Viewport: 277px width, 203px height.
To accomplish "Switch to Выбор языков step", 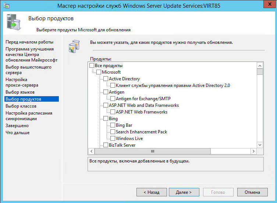I will [x=20, y=92].
